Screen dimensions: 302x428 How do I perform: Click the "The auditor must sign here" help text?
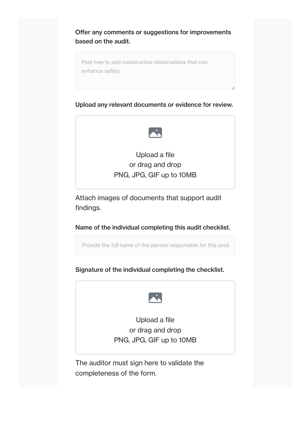pyautogui.click(x=139, y=368)
